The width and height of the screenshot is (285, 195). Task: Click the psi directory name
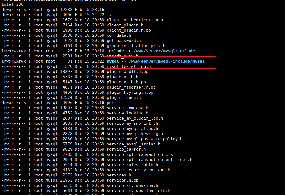coord(110,103)
